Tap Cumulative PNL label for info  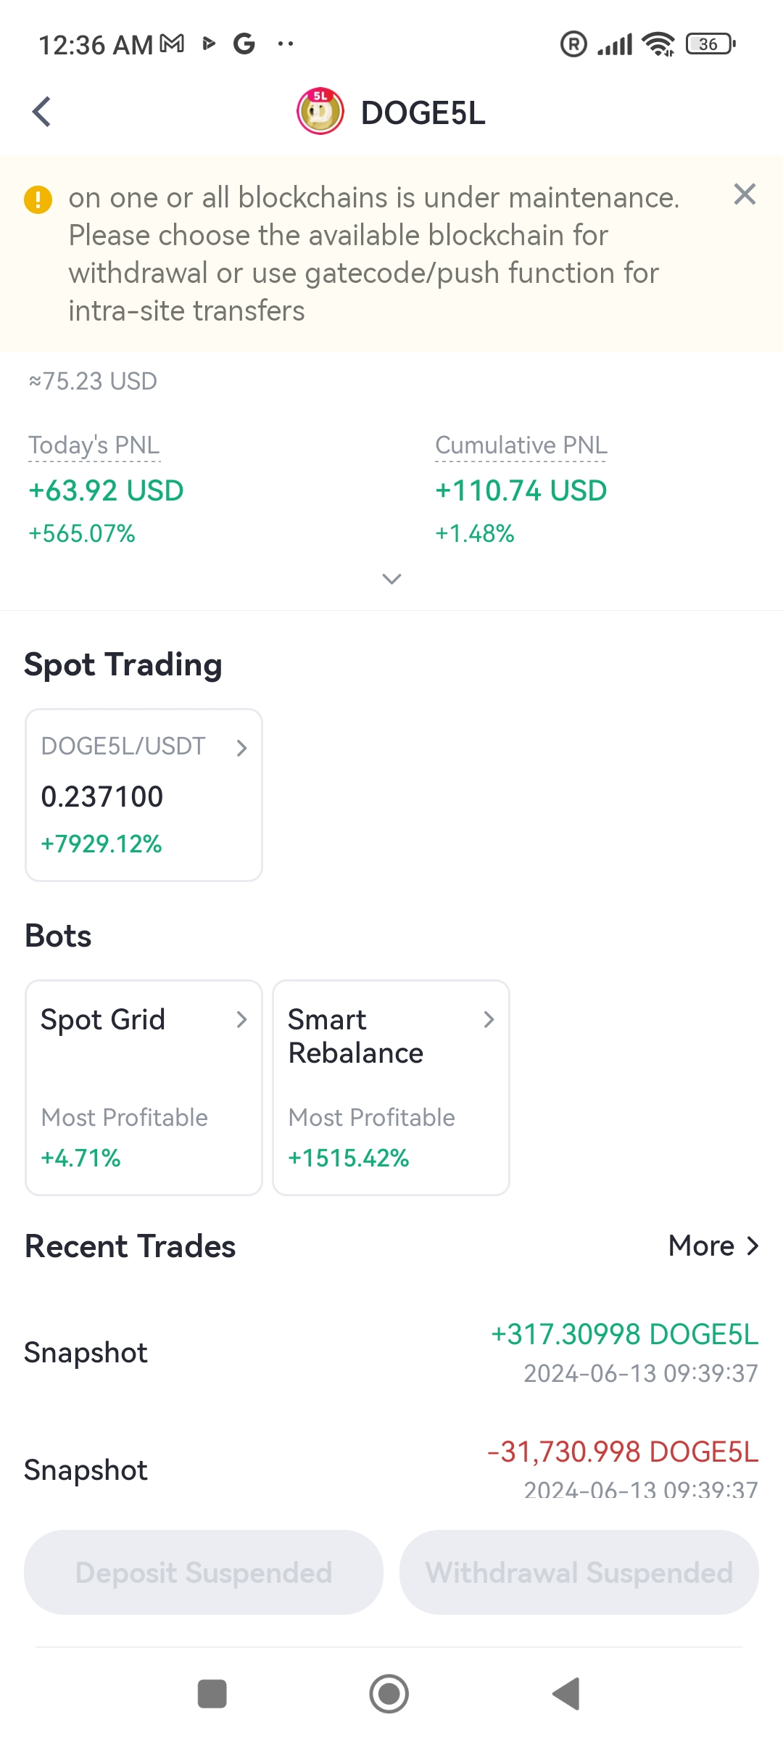[521, 445]
